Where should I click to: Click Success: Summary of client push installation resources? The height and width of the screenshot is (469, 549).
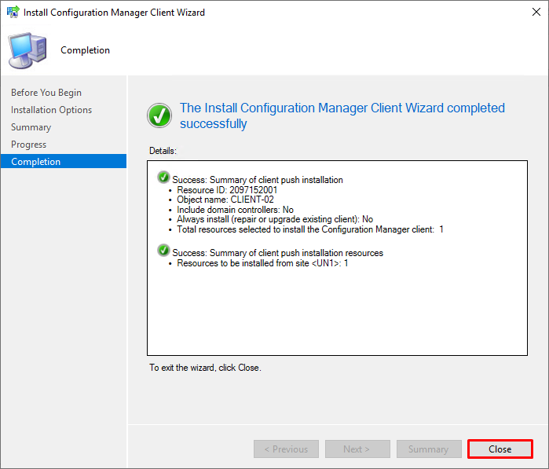278,253
